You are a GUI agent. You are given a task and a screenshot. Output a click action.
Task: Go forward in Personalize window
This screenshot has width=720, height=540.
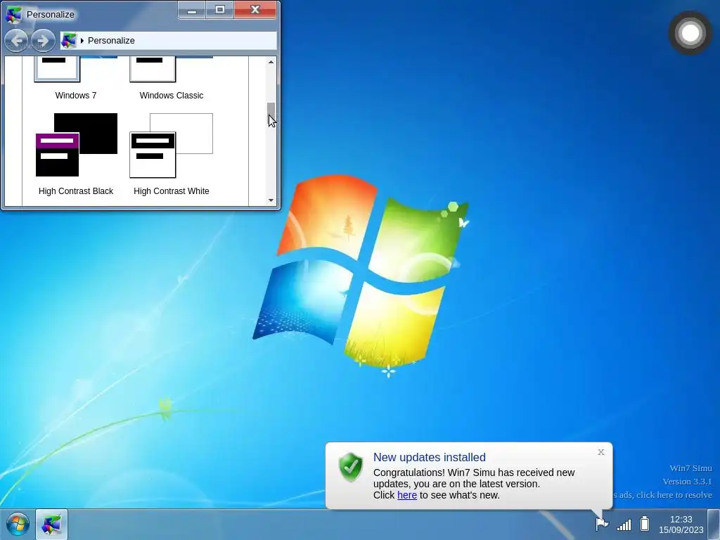pyautogui.click(x=43, y=40)
